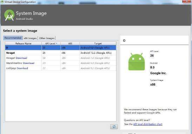The width and height of the screenshot is (192, 134).
Task: Select the Android 5.1 Lollipop target row
Action: 61,68
